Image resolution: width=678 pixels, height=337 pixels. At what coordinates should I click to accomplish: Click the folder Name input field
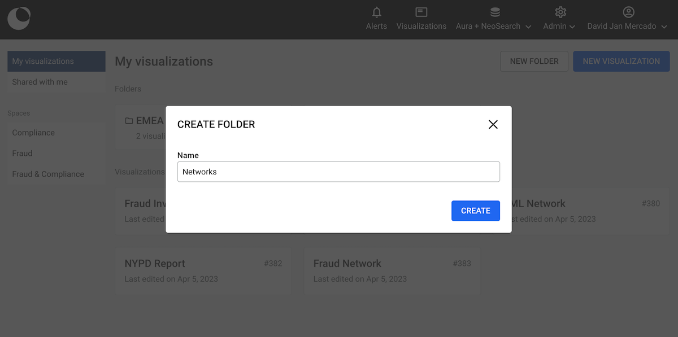pos(338,172)
